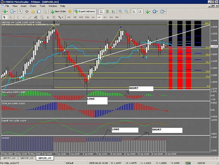Viewport: 219px width, 165px height.
Task: Open the Charts menu
Action: click(x=33, y=6)
